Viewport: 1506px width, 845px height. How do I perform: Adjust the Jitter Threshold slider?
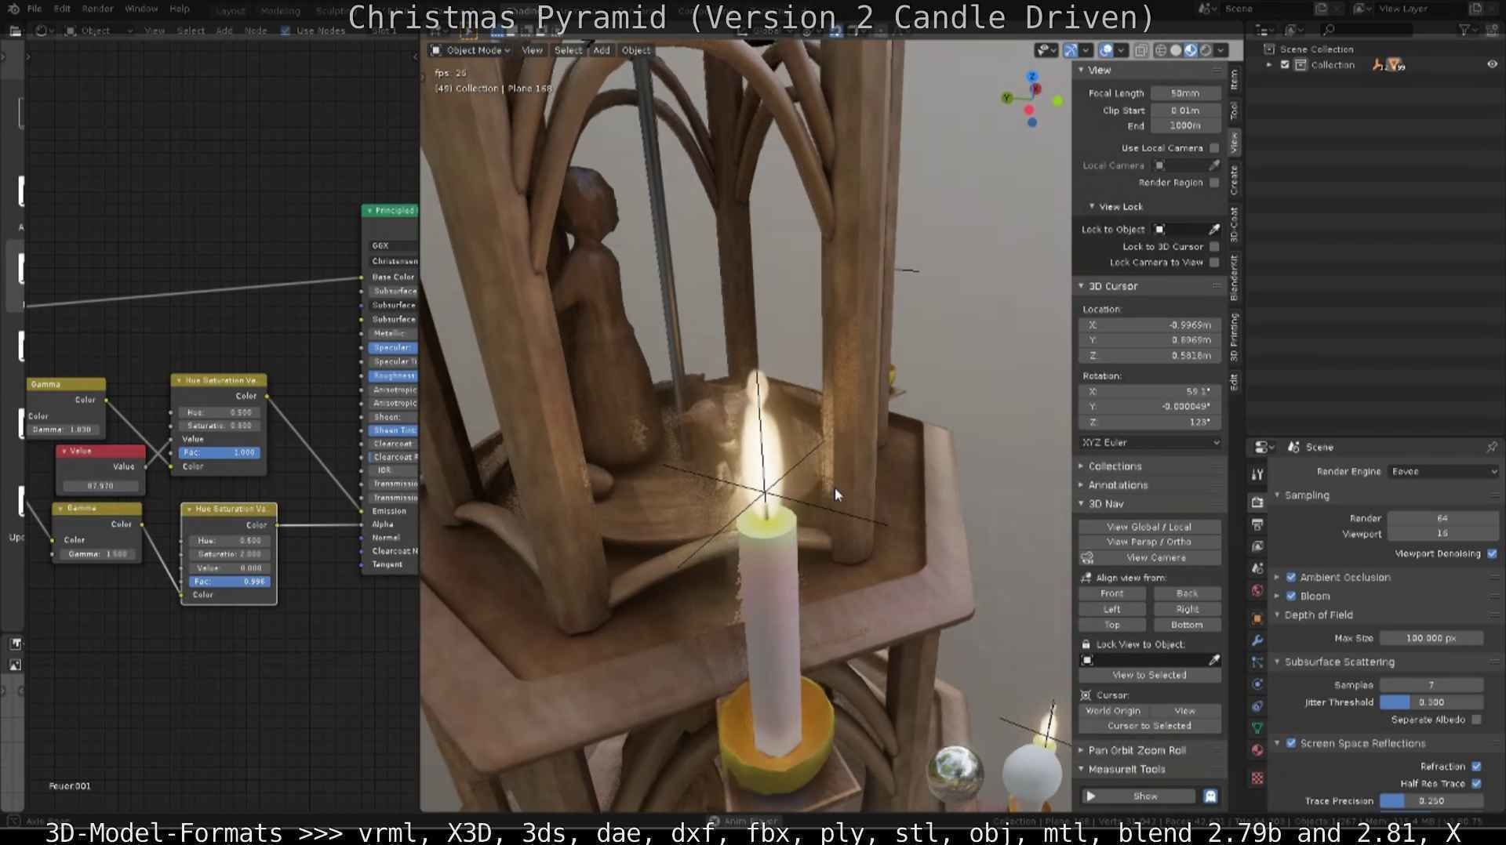(1431, 703)
